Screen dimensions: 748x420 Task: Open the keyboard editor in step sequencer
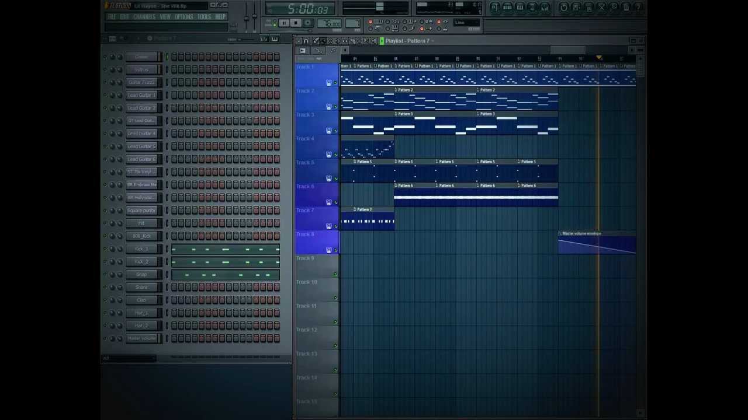pyautogui.click(x=275, y=39)
